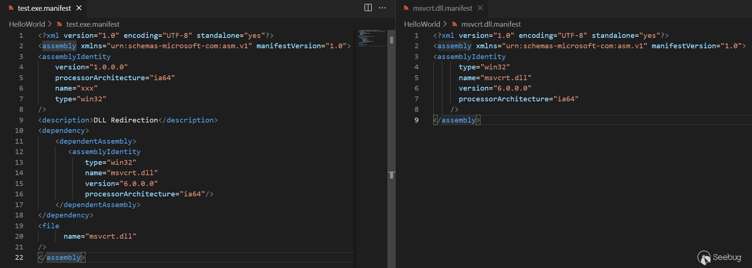The width and height of the screenshot is (752, 268).
Task: Click the file icon in the right breadcrumb
Action: [454, 24]
